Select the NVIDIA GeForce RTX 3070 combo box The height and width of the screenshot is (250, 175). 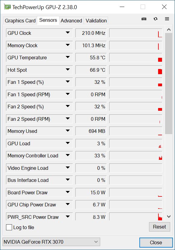point(51,242)
